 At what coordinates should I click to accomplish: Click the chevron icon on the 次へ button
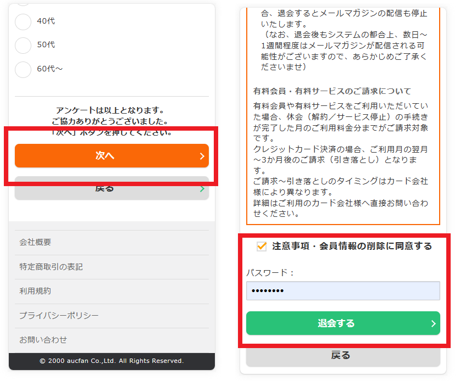point(202,156)
